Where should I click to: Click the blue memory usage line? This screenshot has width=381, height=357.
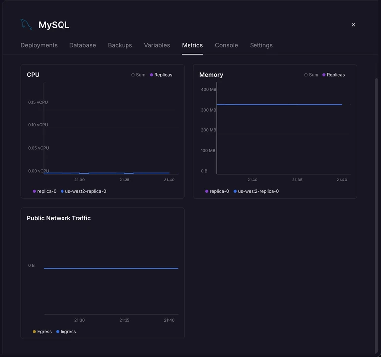coord(279,105)
